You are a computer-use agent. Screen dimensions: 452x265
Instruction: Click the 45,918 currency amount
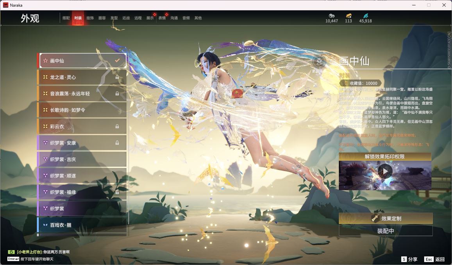click(366, 21)
